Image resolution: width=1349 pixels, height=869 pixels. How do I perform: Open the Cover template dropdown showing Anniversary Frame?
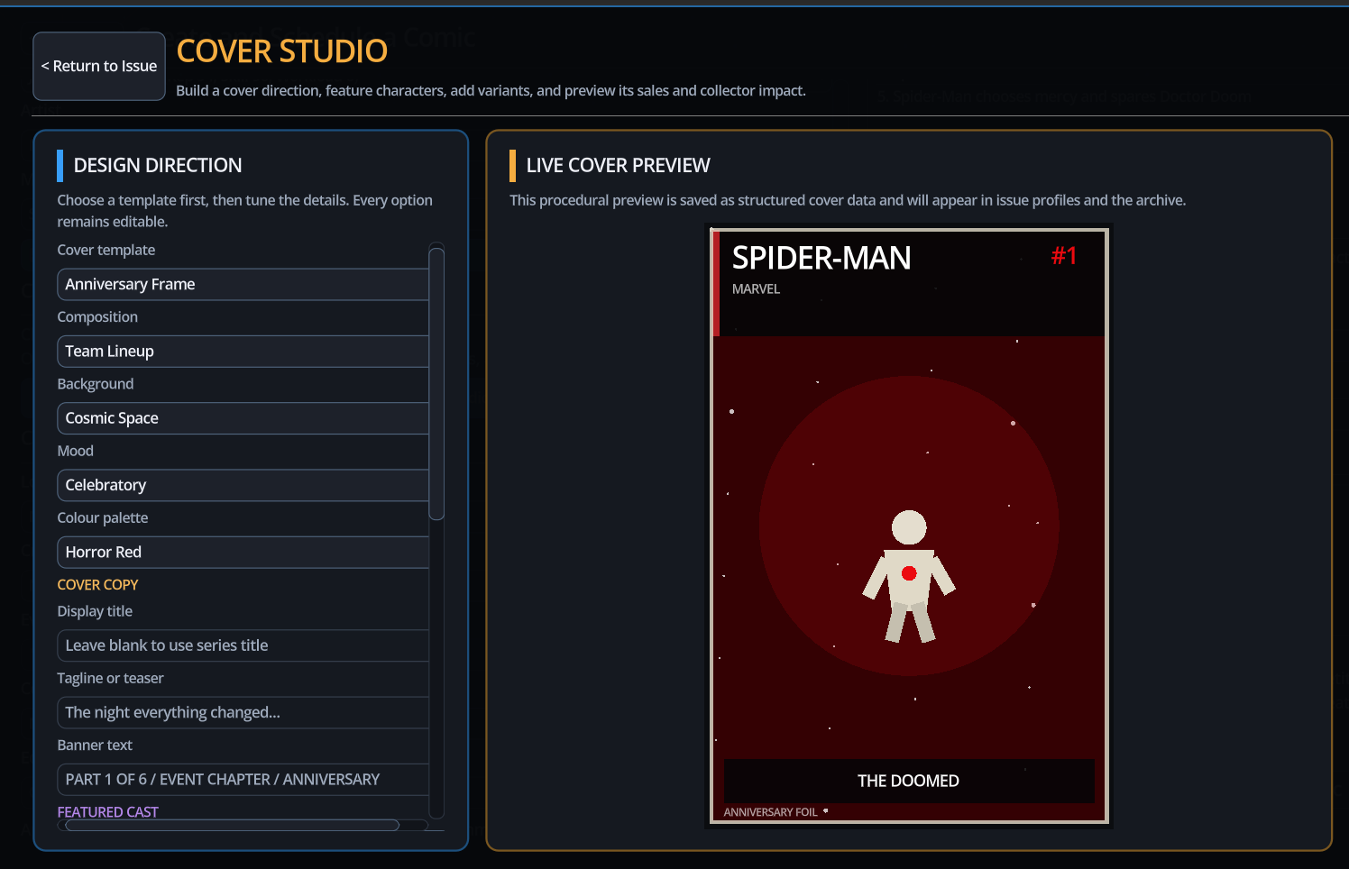243,284
